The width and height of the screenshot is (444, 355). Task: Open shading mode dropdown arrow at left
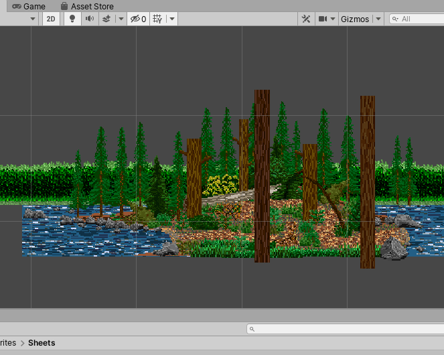point(33,19)
